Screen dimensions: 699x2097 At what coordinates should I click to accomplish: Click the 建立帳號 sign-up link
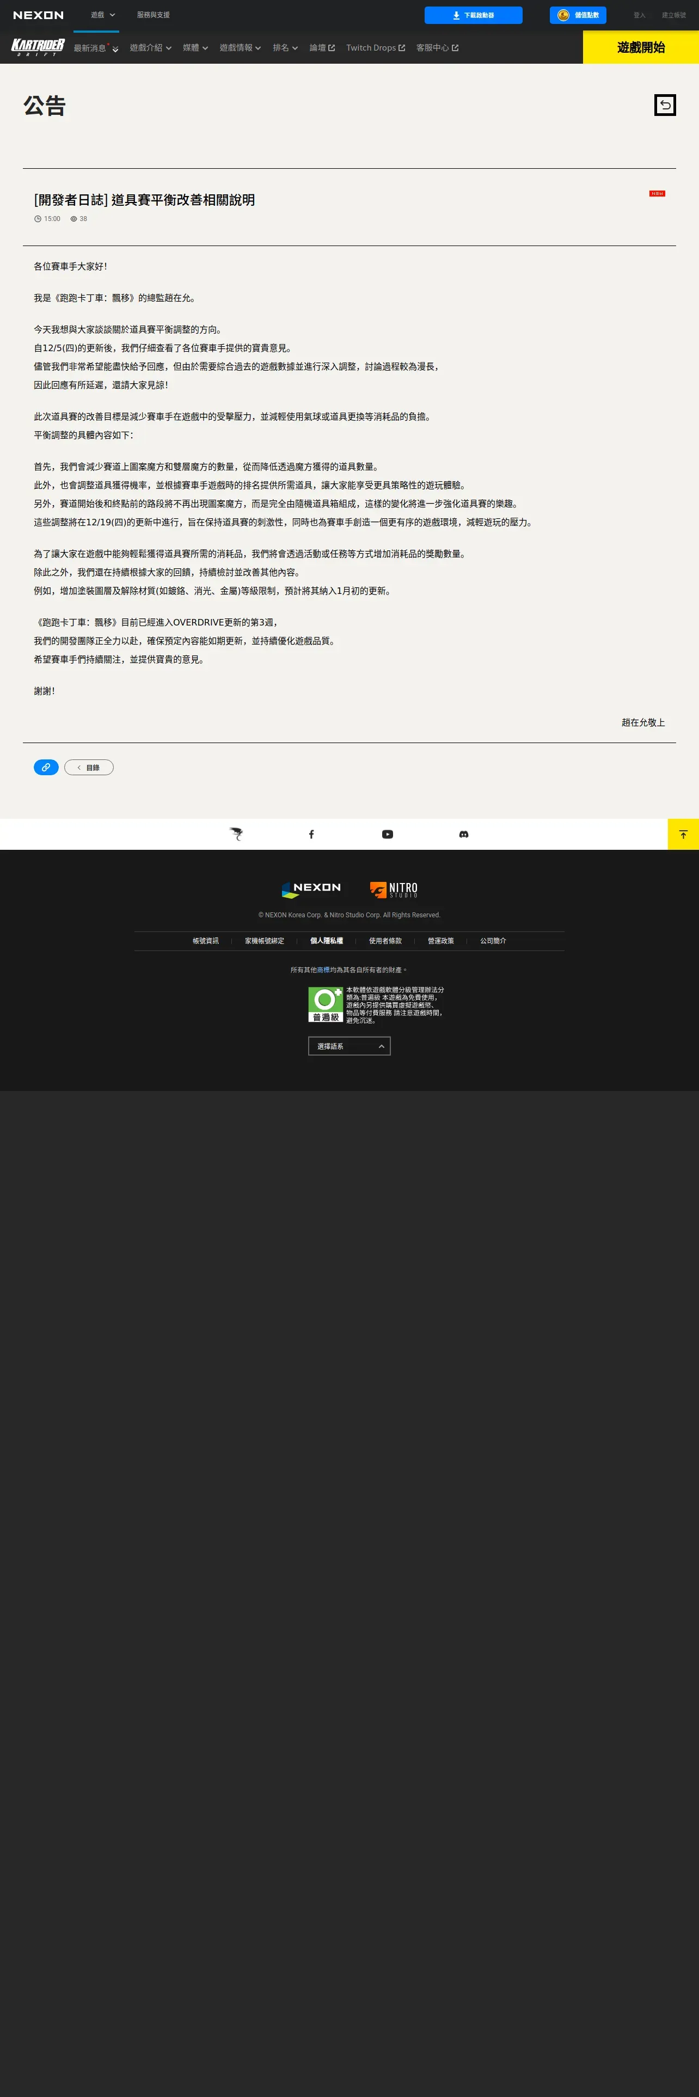point(673,15)
